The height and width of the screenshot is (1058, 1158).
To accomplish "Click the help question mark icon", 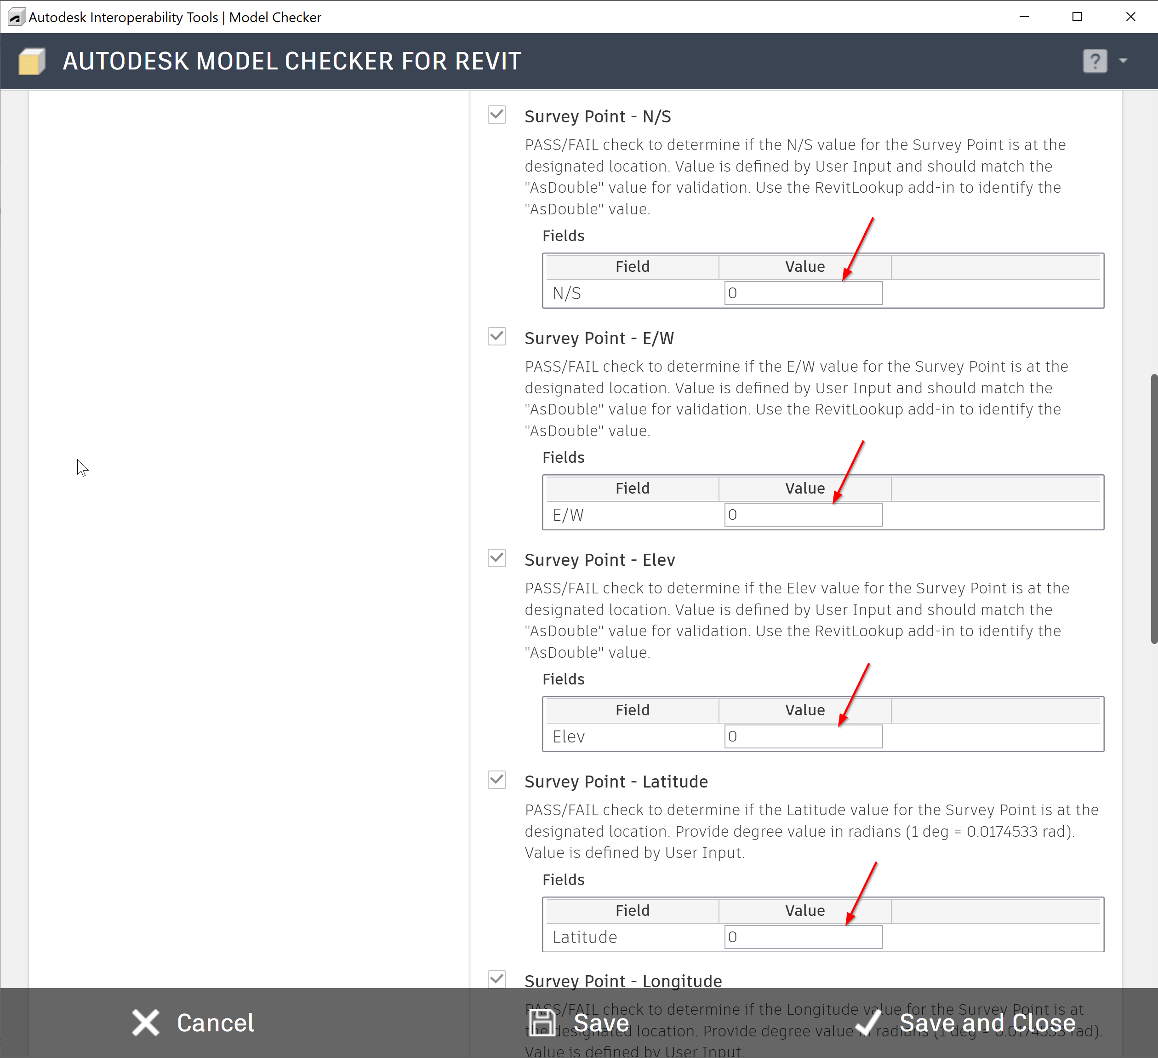I will click(1094, 61).
